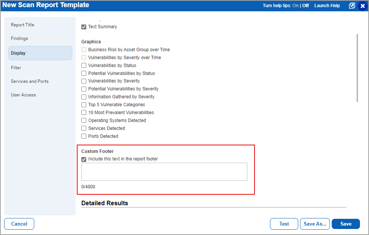Enable the Vulnerabilities by Severity graphic
This screenshot has width=369, height=235.
(x=84, y=81)
